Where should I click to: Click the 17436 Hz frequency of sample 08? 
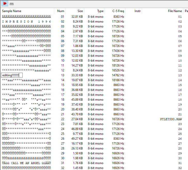coord(118,51)
